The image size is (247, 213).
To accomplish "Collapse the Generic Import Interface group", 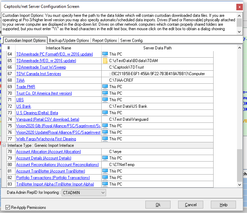I will (4, 145).
